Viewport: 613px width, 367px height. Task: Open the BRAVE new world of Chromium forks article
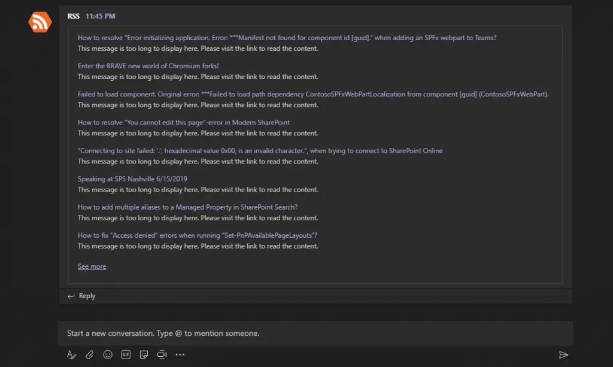(148, 66)
